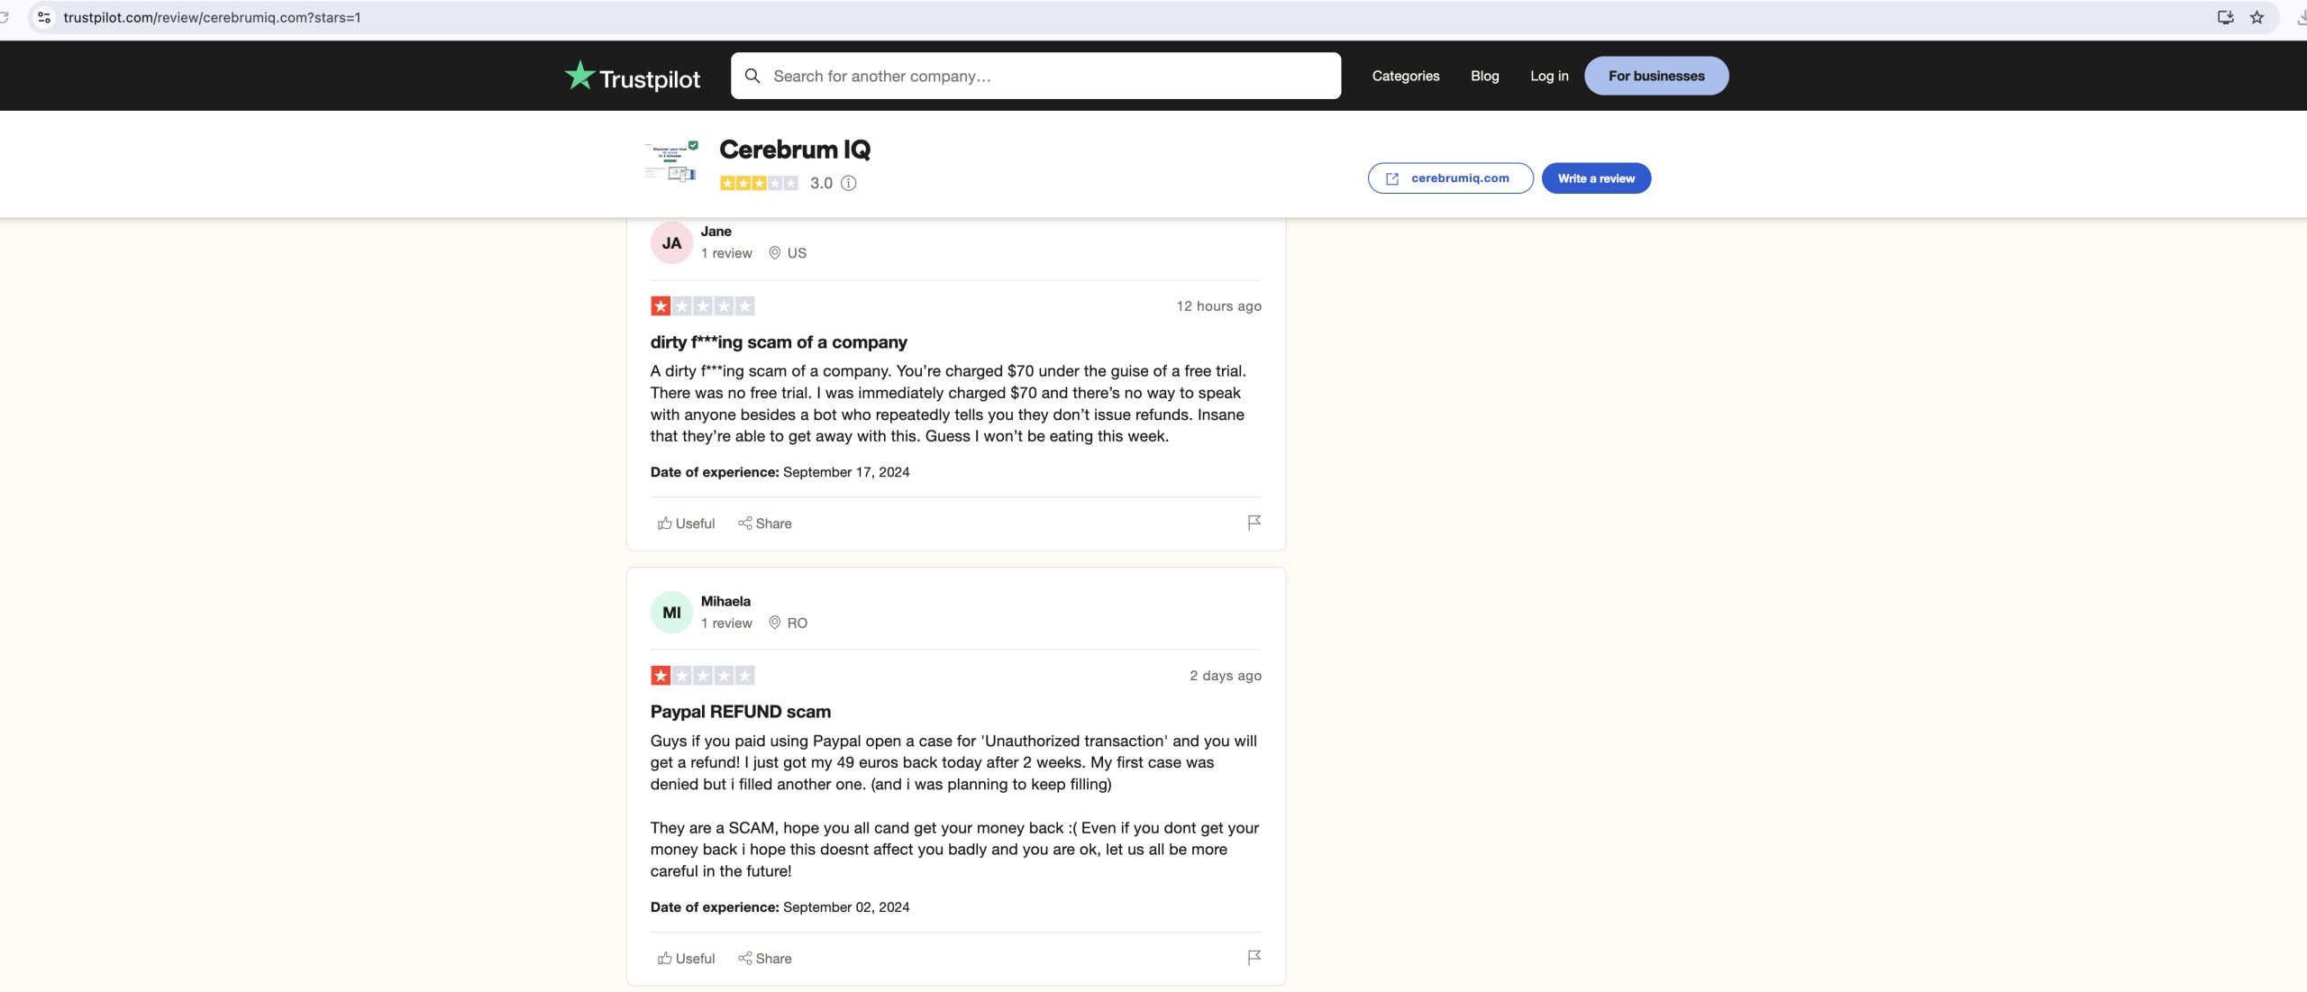Click the install app icon in address bar
The width and height of the screenshot is (2307, 992).
pos(2225,17)
